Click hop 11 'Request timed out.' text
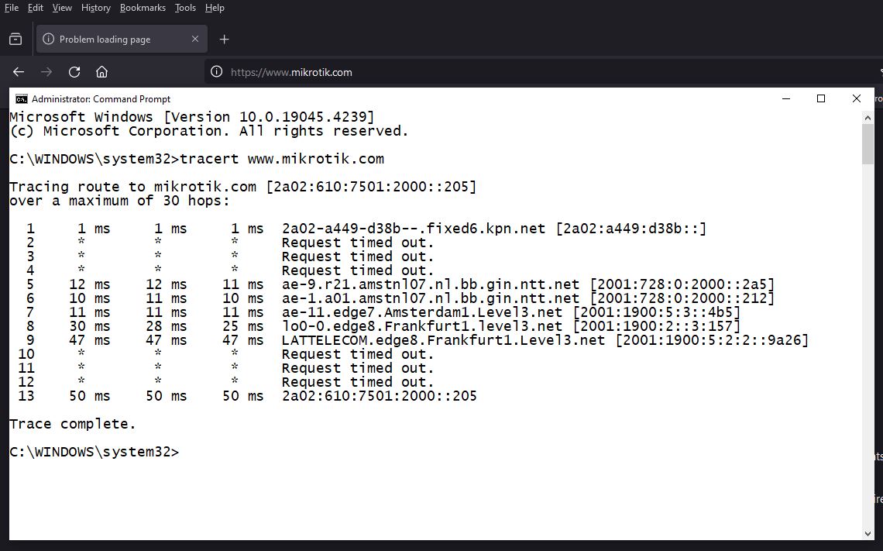The width and height of the screenshot is (883, 551). (x=358, y=368)
